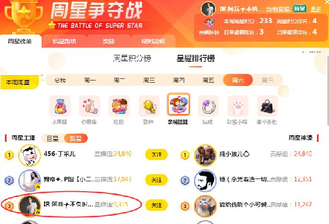The image size is (329, 224).
Task: Follow anchor 456-丁采儿 with 关注 button
Action: tap(156, 154)
